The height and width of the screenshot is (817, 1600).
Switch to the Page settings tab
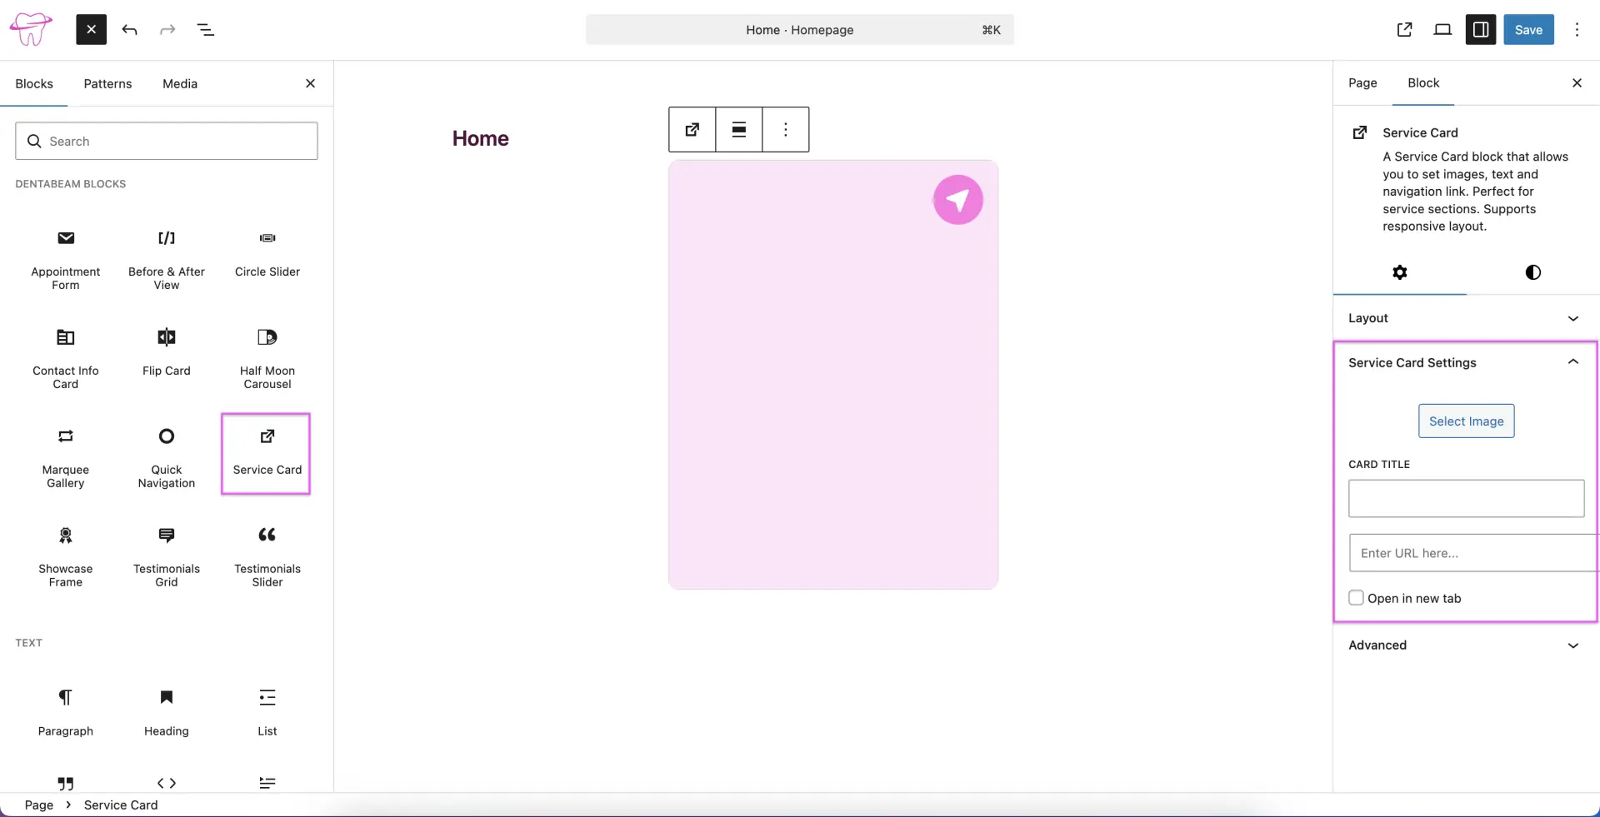tap(1362, 82)
